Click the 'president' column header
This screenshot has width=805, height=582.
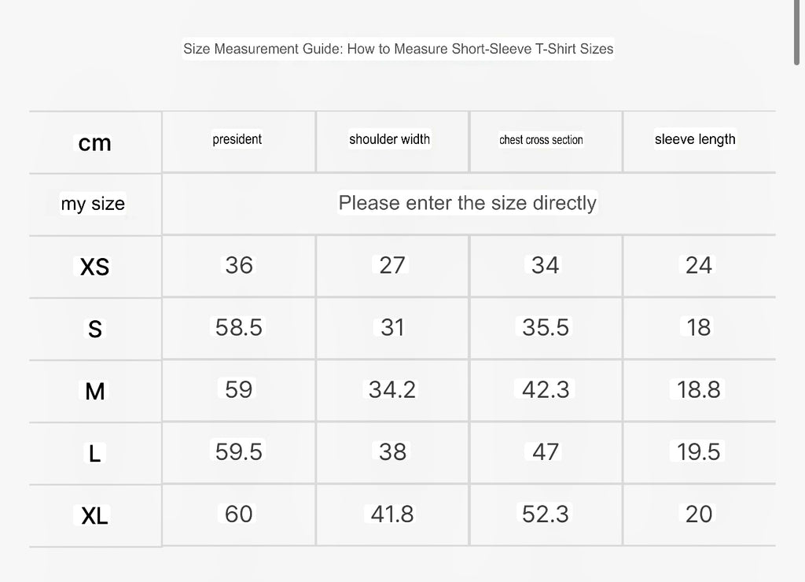point(237,139)
